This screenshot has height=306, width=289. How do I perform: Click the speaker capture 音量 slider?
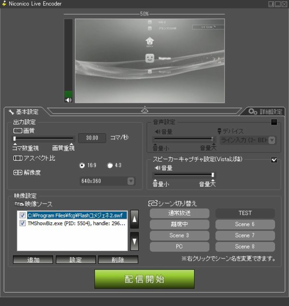(x=184, y=175)
